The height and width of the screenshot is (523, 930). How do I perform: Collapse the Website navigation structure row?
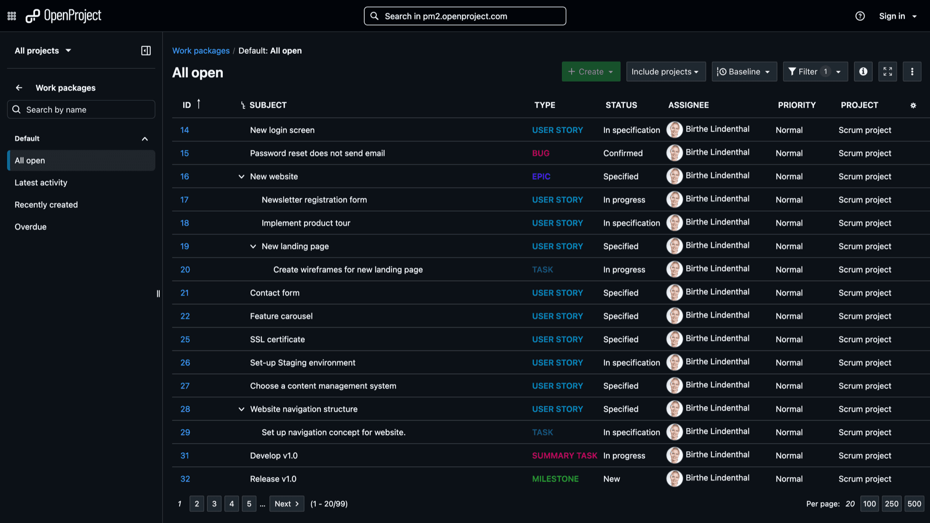tap(241, 409)
